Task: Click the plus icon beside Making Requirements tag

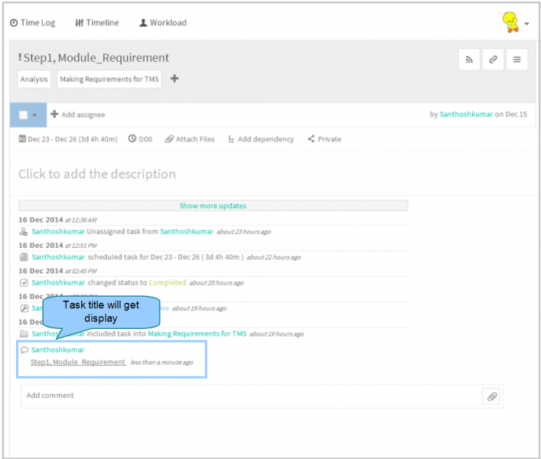Action: [x=174, y=79]
